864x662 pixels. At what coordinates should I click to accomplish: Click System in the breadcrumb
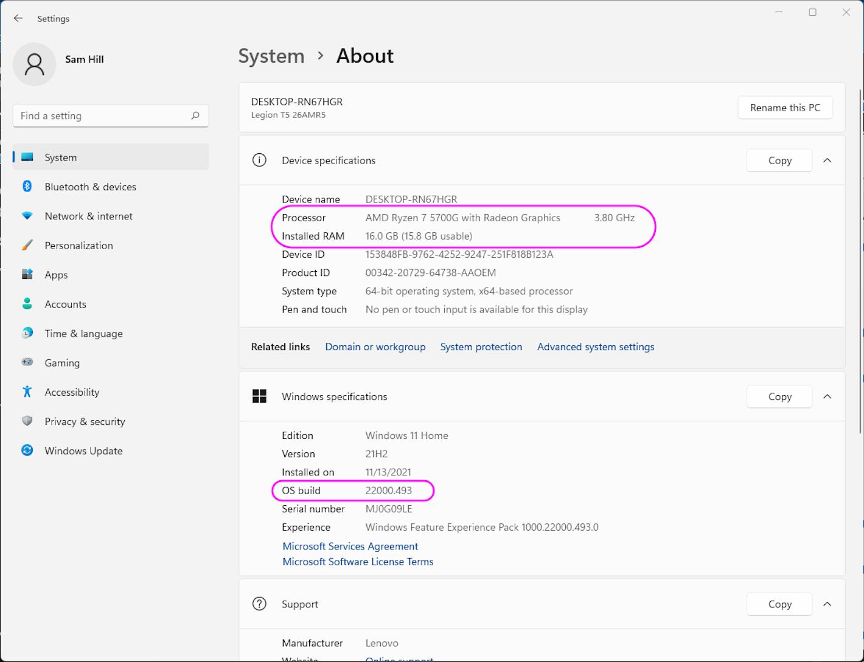[271, 55]
